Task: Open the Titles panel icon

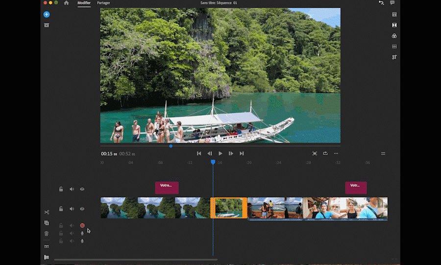Action: coord(394,14)
